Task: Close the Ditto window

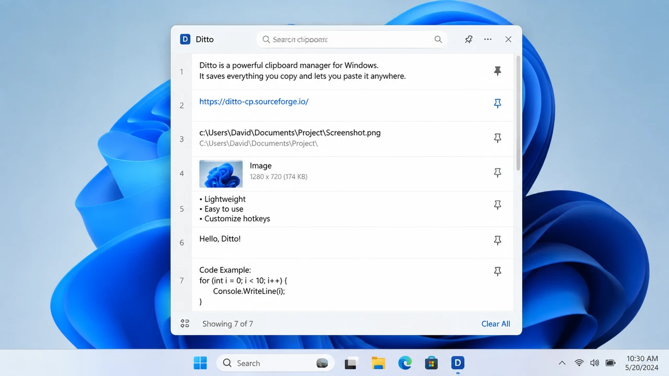Action: pos(508,39)
